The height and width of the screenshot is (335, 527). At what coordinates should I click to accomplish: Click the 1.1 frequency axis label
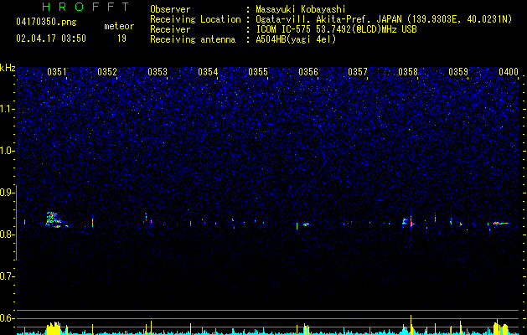coord(7,109)
